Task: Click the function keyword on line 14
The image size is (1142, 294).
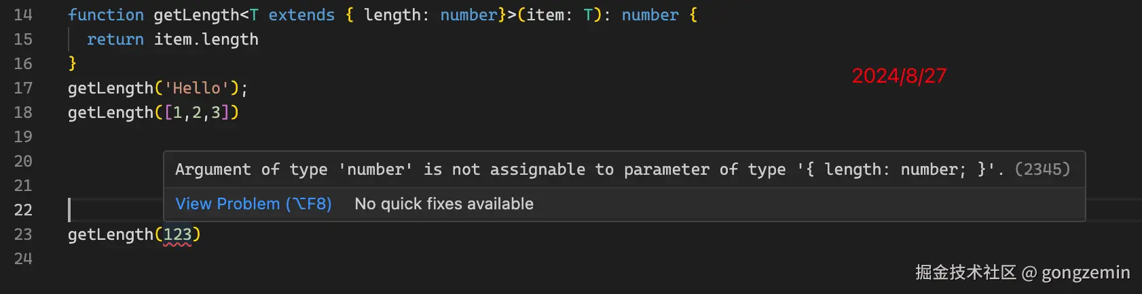Action: [x=106, y=15]
